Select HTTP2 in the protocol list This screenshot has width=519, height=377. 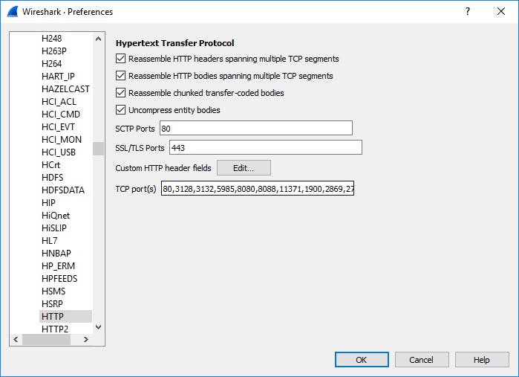[x=55, y=329]
